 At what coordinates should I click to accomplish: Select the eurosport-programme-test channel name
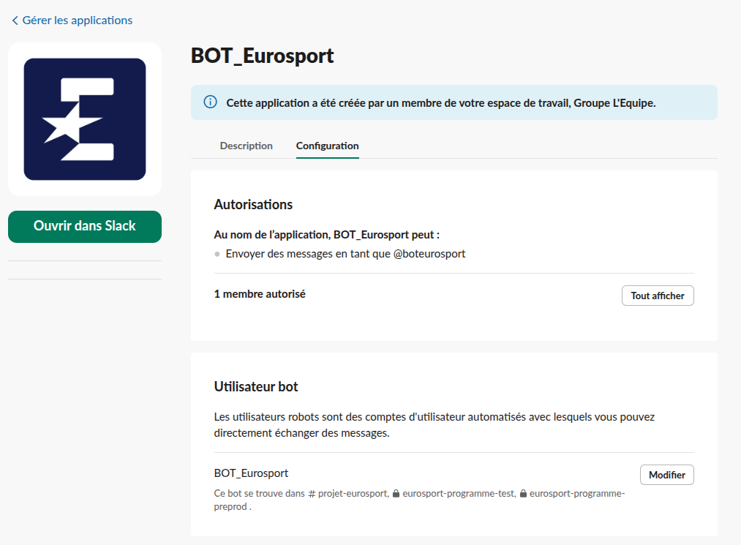coord(459,494)
